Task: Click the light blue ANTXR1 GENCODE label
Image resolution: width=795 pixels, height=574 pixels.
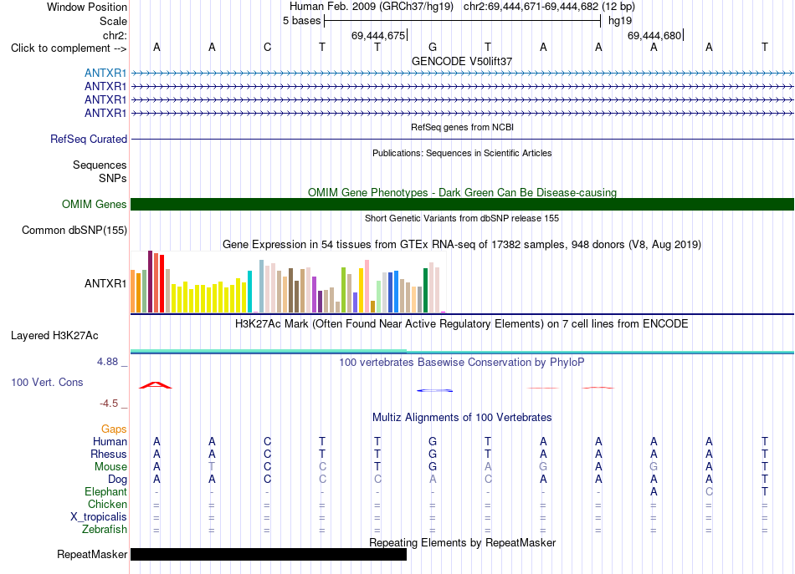Action: tap(105, 73)
